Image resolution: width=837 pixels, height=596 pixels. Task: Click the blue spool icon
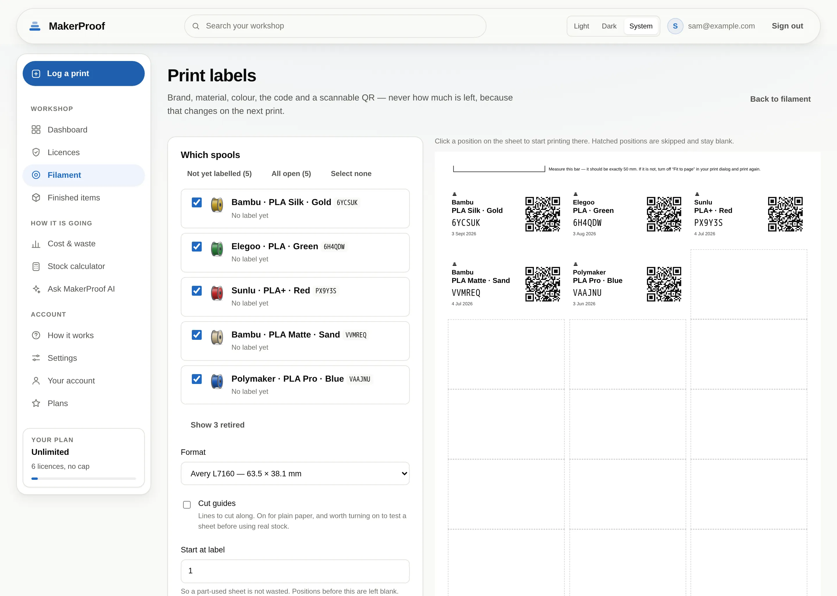click(x=217, y=381)
